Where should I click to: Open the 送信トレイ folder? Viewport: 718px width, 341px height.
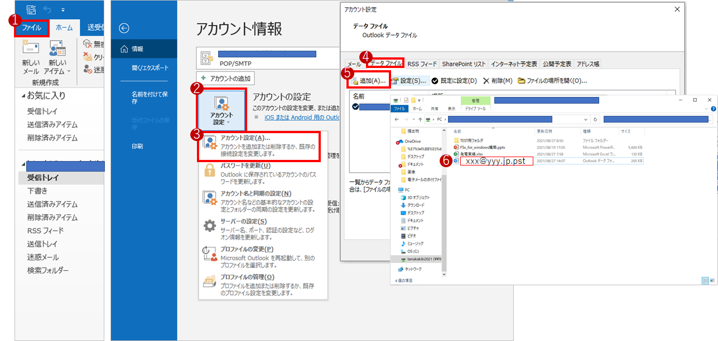pyautogui.click(x=42, y=244)
